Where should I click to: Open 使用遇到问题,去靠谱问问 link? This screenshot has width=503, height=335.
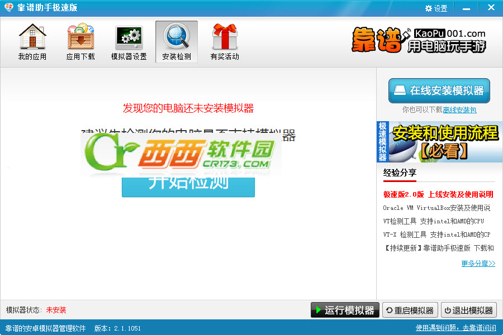[456, 328]
